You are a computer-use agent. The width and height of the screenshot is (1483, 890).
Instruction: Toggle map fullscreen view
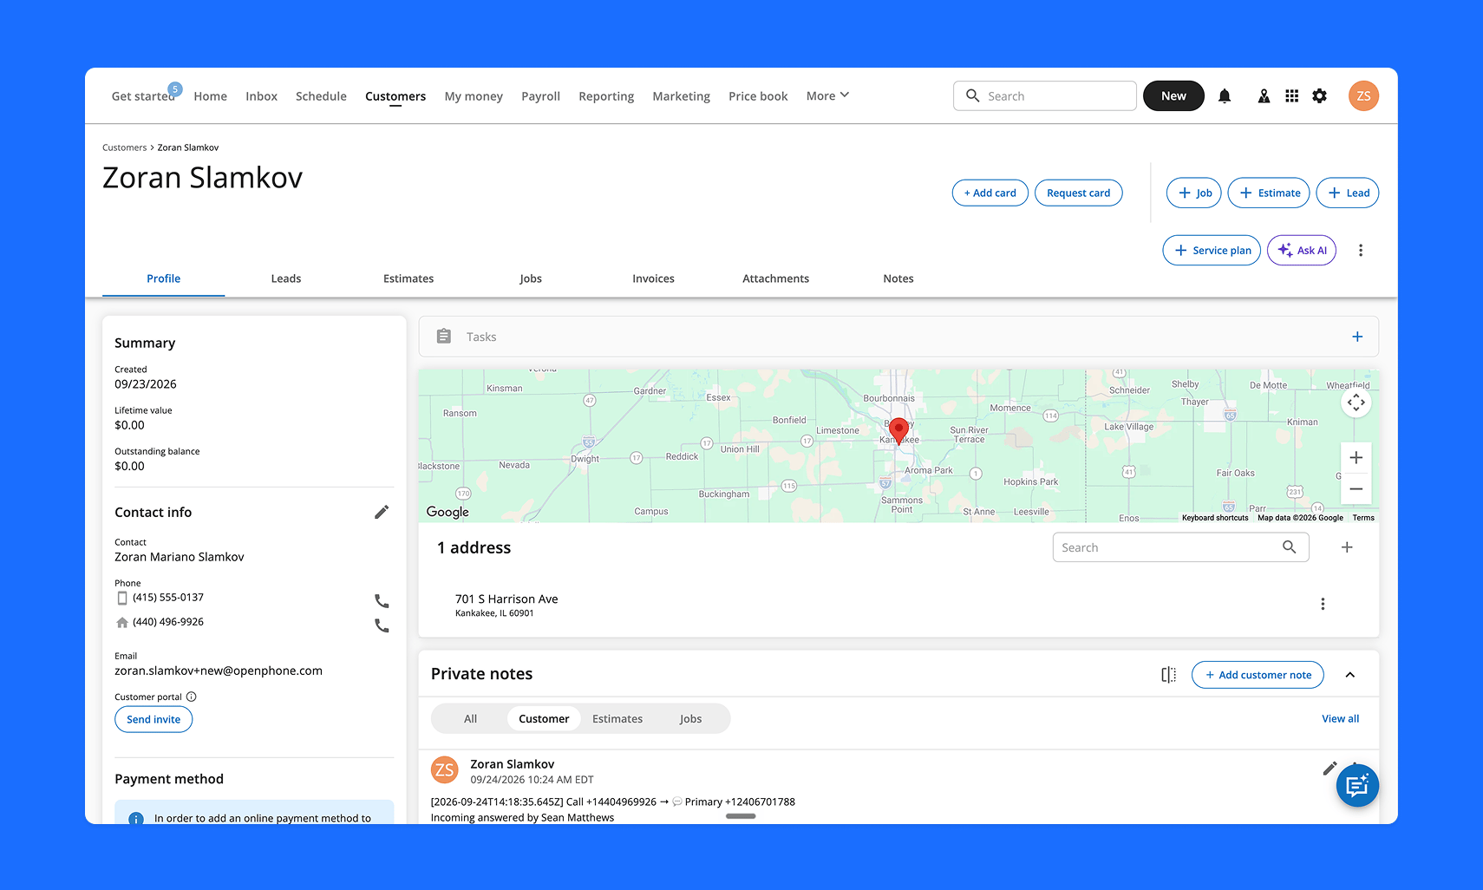[x=1356, y=402]
